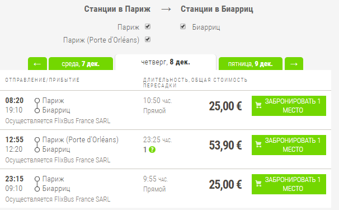Uncheck the Париж (Porte d'Orléans) checkbox
This screenshot has width=339, height=210.
148,40
